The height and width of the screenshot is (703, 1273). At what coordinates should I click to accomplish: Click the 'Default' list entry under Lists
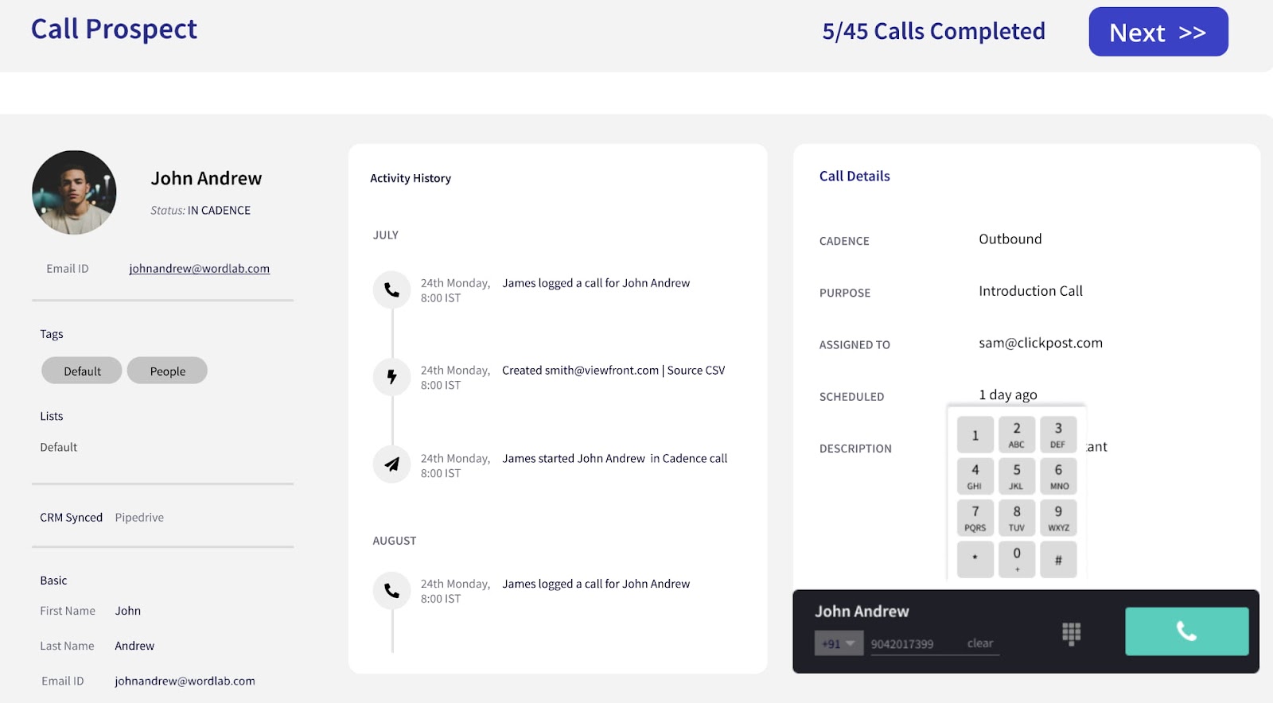[59, 448]
